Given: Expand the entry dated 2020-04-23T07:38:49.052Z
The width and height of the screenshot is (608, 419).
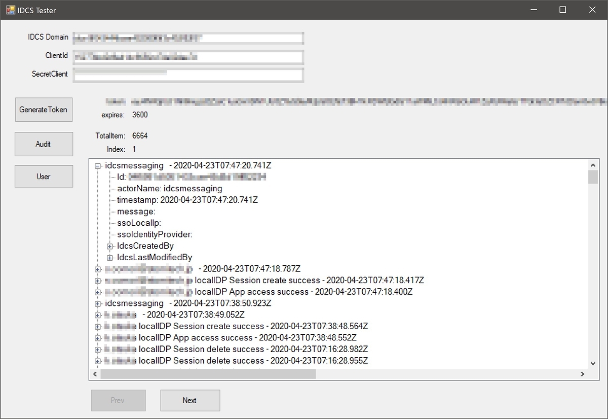Looking at the screenshot, I should [x=98, y=315].
